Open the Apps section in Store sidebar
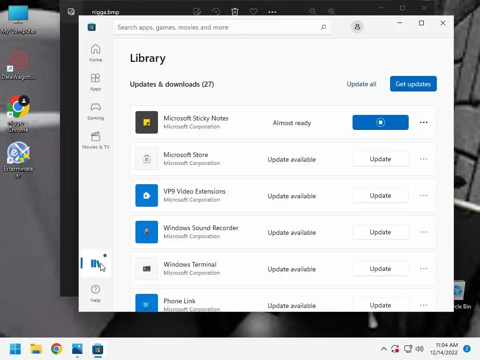This screenshot has width=480, height=360. click(96, 82)
